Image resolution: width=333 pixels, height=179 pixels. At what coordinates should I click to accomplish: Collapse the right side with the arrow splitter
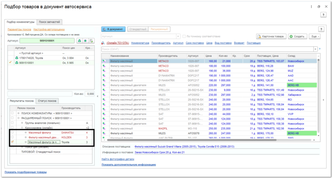pos(323,100)
